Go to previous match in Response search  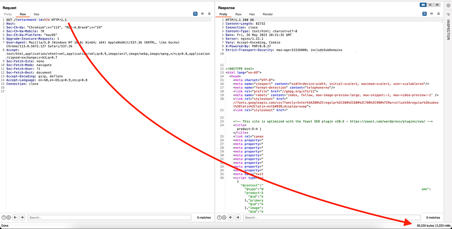tap(231, 217)
